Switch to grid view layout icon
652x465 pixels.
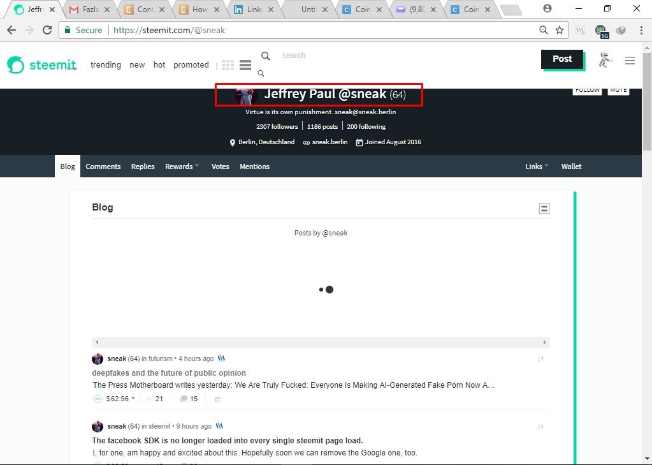point(228,65)
